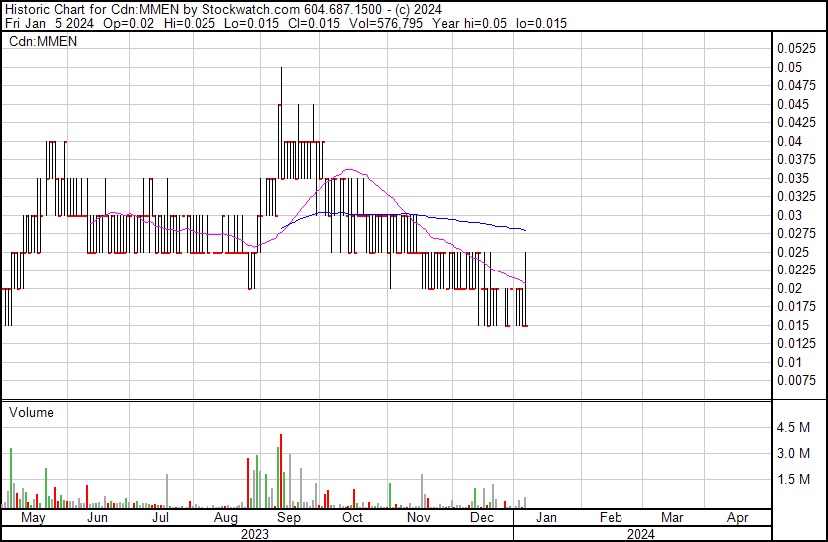Image resolution: width=828 pixels, height=542 pixels.
Task: Click the Oct month label
Action: [x=353, y=518]
